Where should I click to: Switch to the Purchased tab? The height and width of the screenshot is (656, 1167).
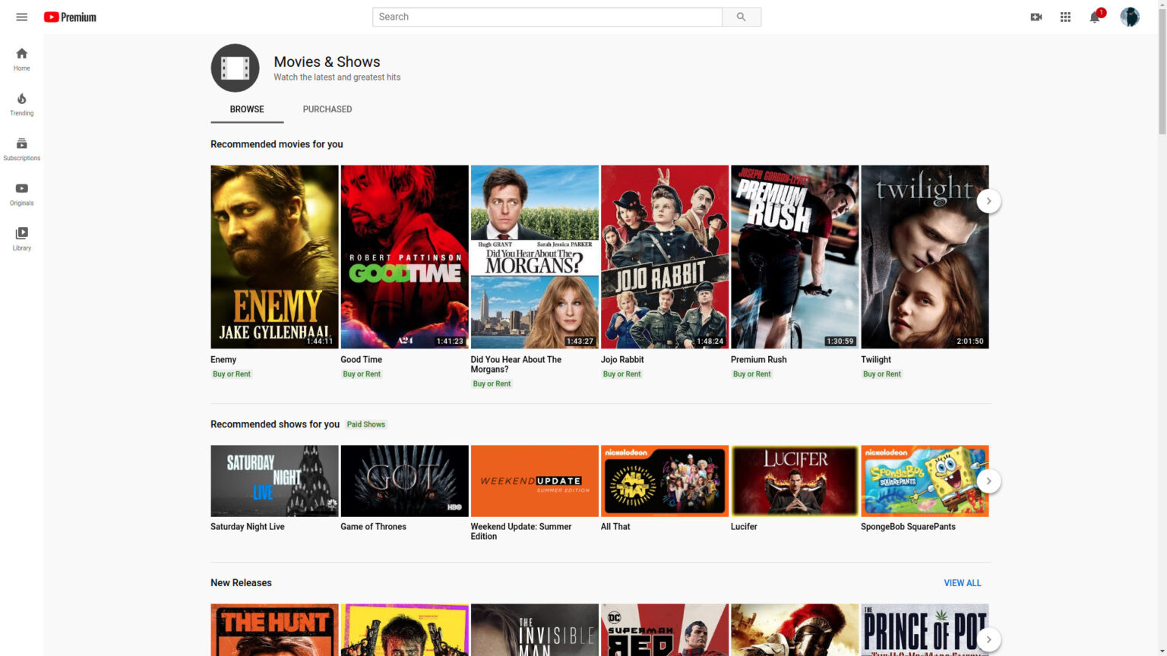pyautogui.click(x=327, y=109)
